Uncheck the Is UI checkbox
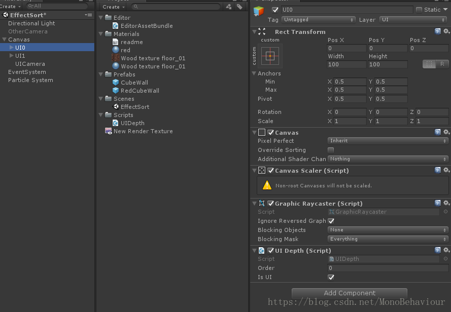451x312 pixels. pyautogui.click(x=331, y=277)
